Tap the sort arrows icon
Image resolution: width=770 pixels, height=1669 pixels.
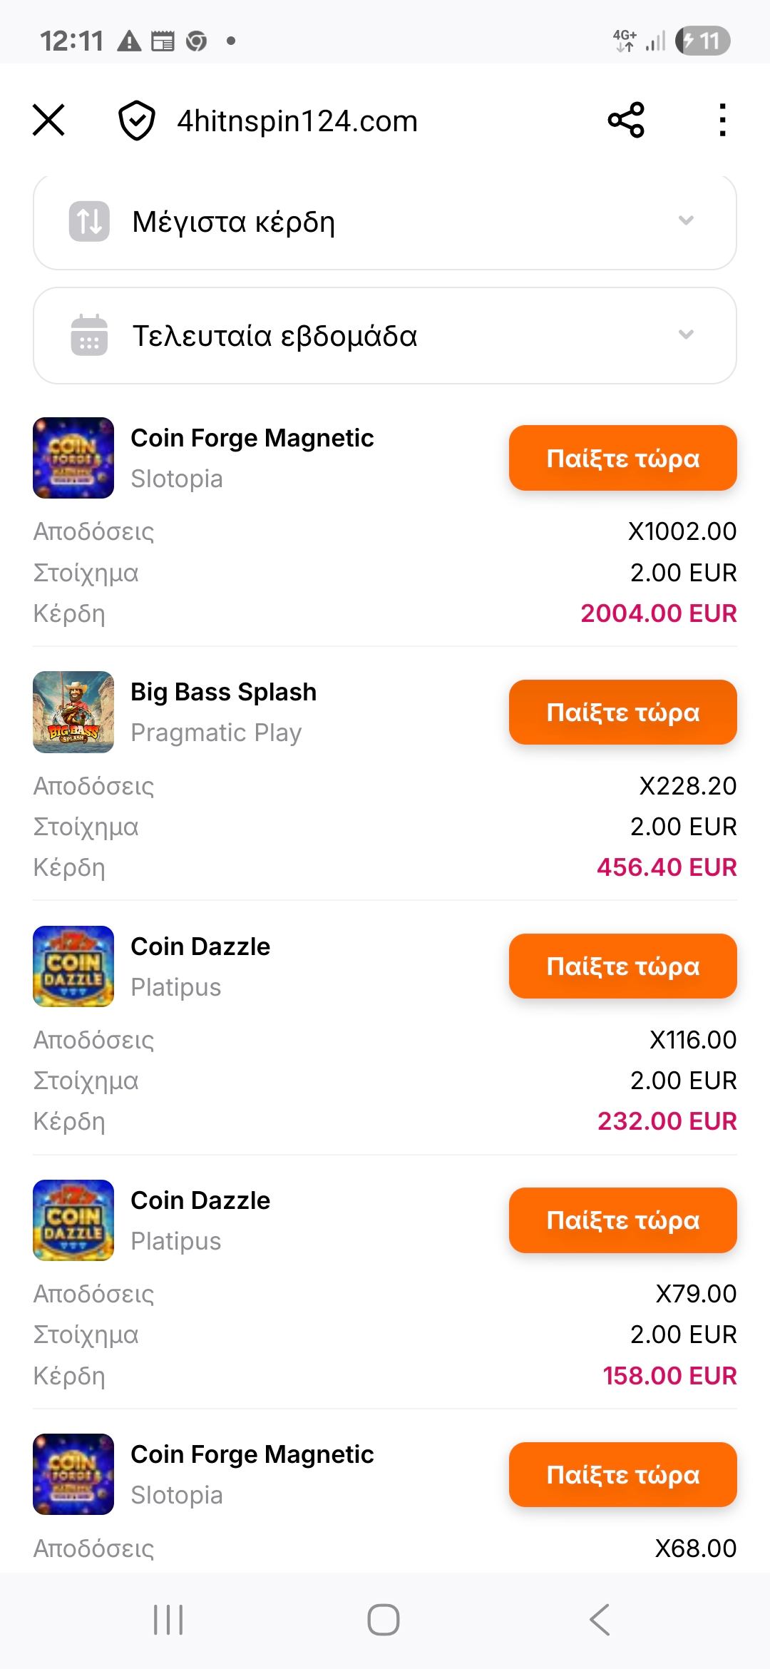(x=89, y=221)
